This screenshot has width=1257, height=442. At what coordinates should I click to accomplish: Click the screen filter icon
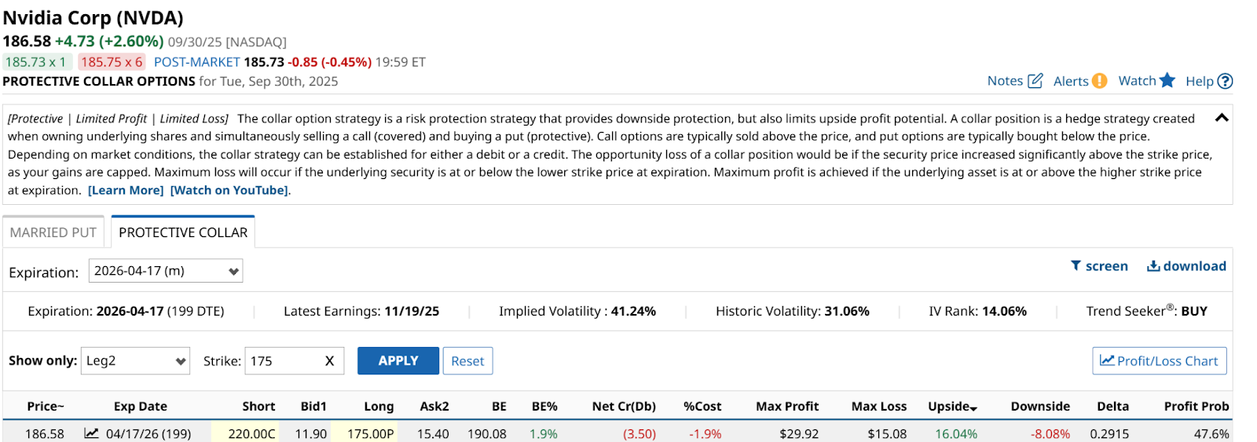[1076, 266]
